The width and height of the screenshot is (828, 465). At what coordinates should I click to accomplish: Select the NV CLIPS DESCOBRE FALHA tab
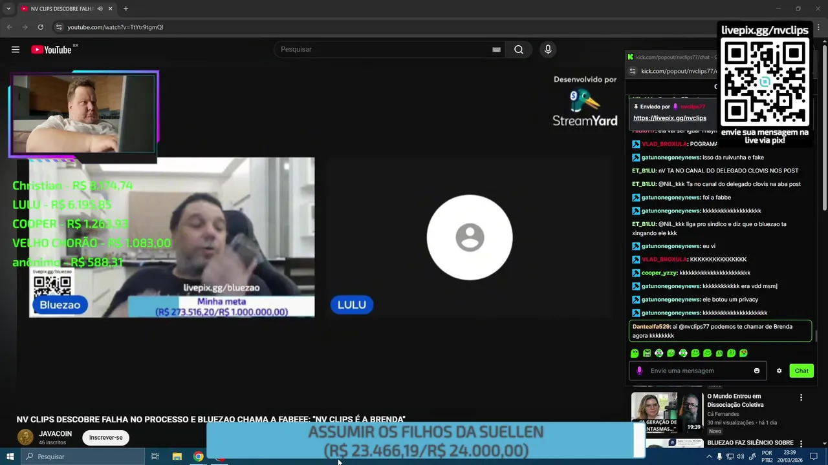click(x=67, y=8)
